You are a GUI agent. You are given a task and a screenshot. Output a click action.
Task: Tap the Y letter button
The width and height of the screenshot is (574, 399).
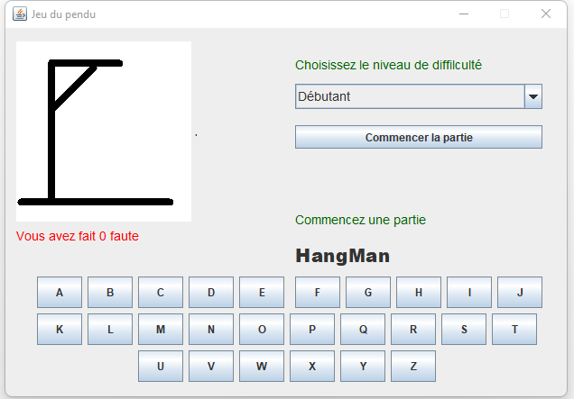363,366
